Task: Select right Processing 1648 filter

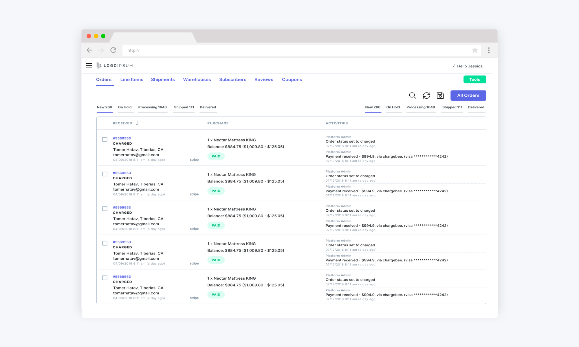Action: [x=421, y=107]
